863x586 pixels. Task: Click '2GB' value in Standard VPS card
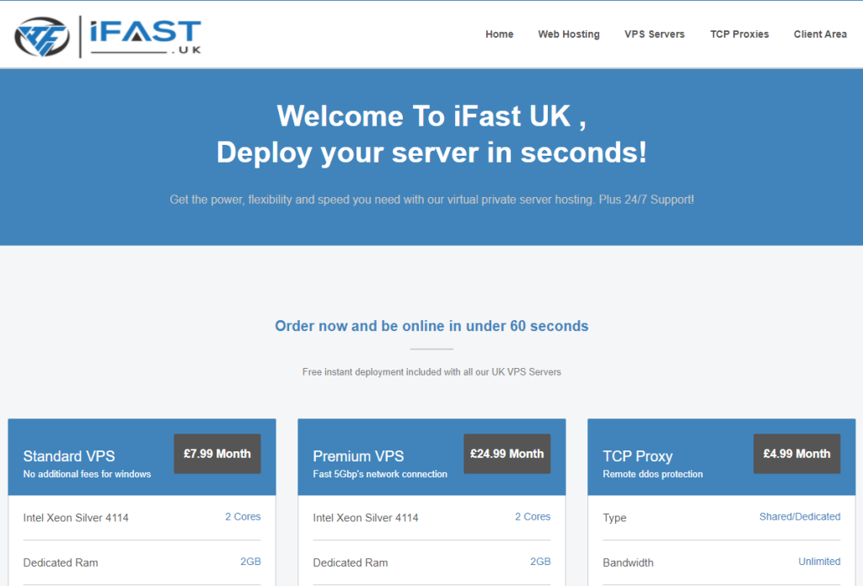(250, 562)
